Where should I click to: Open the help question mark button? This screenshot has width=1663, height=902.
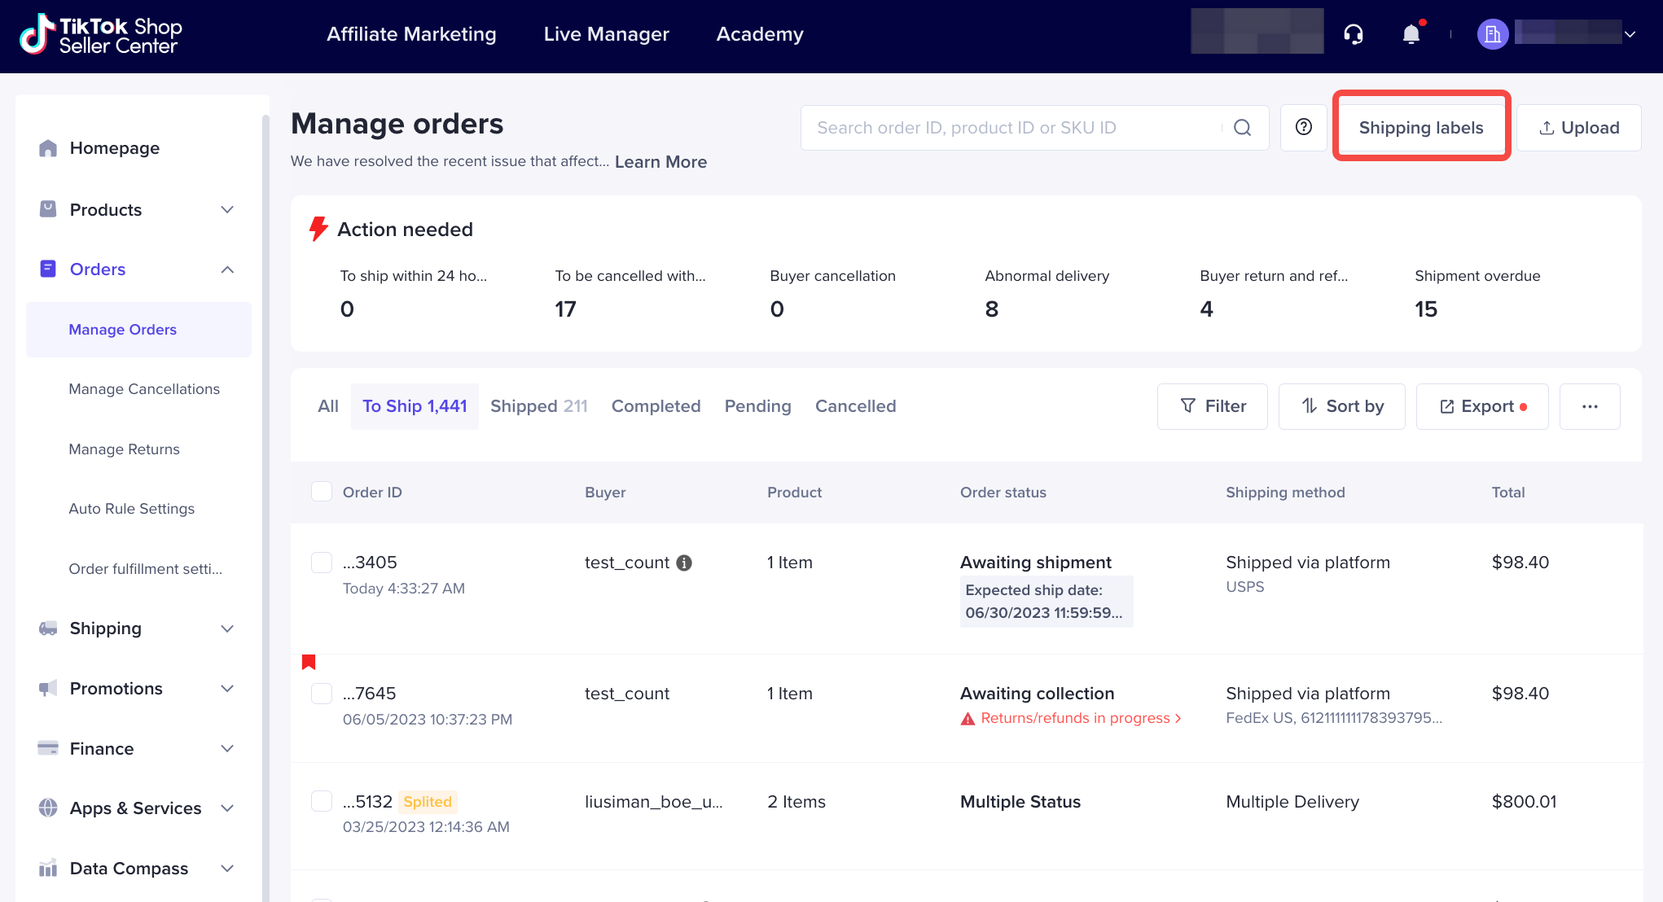[x=1304, y=127]
